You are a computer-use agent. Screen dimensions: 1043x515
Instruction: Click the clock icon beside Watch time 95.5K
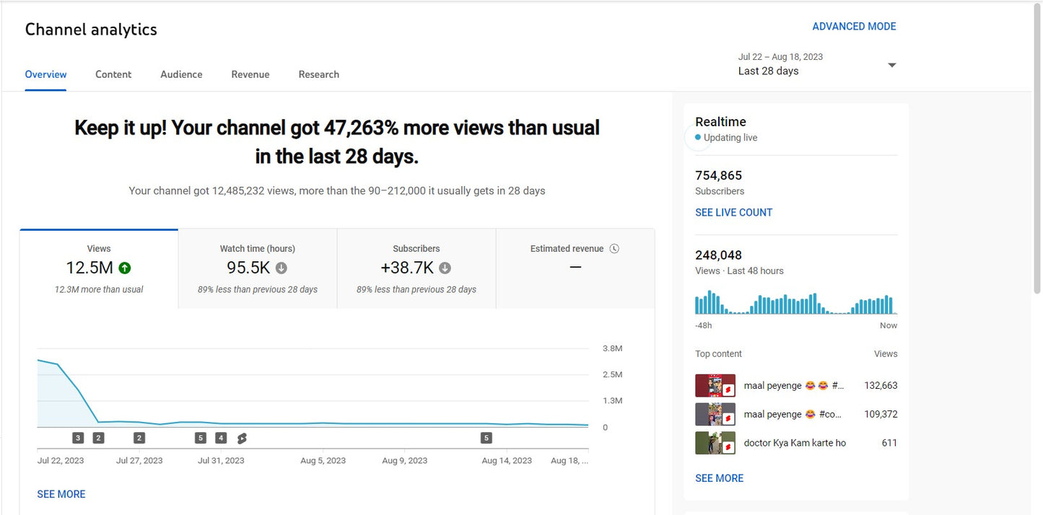(x=281, y=268)
